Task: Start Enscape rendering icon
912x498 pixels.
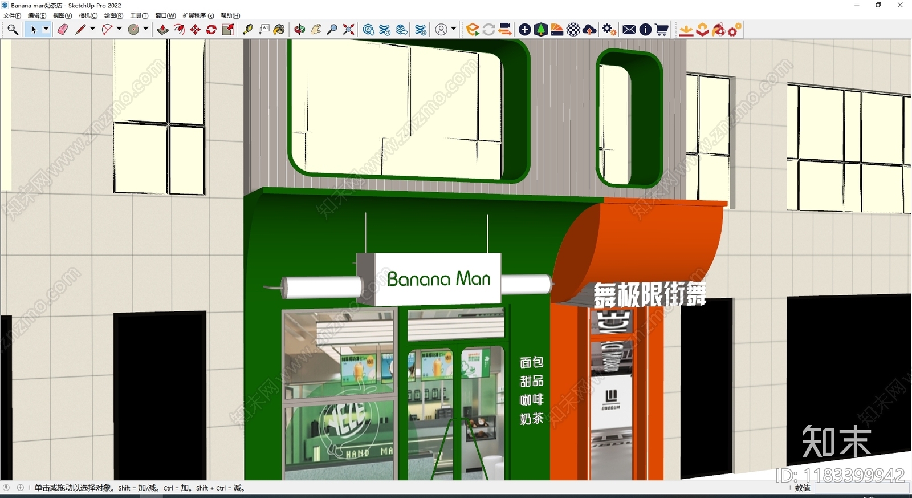Action: pyautogui.click(x=473, y=30)
